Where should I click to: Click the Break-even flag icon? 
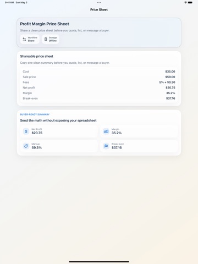pyautogui.click(x=106, y=146)
